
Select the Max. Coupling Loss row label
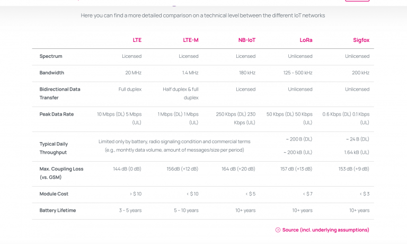[x=61, y=173]
